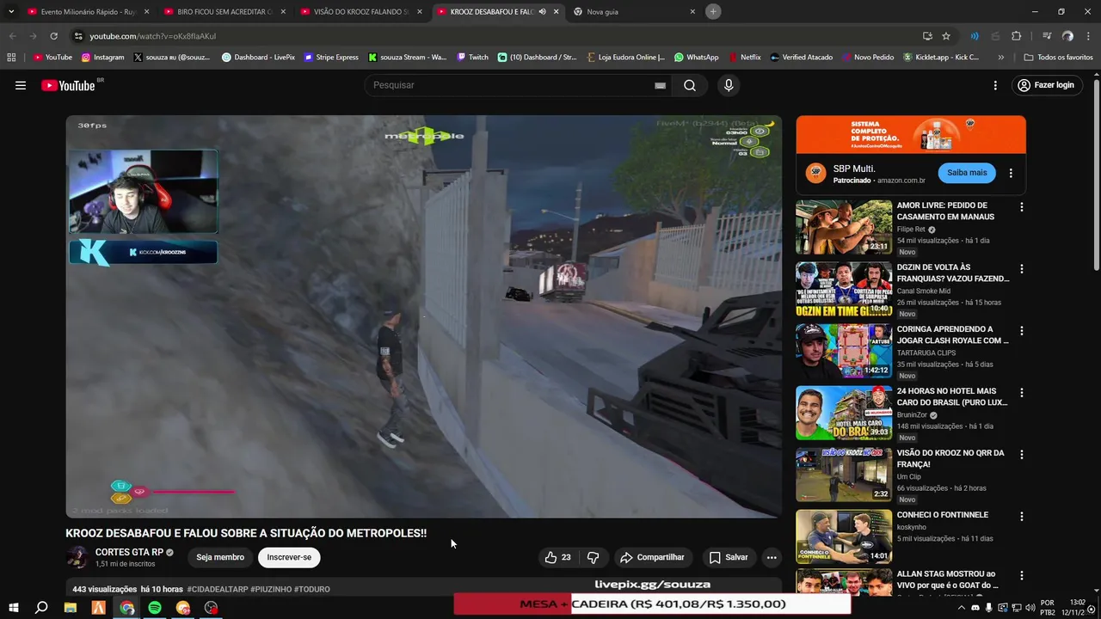Start voice search with microphone icon

point(729,85)
